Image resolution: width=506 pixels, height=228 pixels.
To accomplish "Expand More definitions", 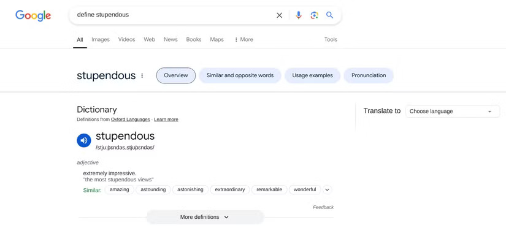I will click(x=205, y=217).
